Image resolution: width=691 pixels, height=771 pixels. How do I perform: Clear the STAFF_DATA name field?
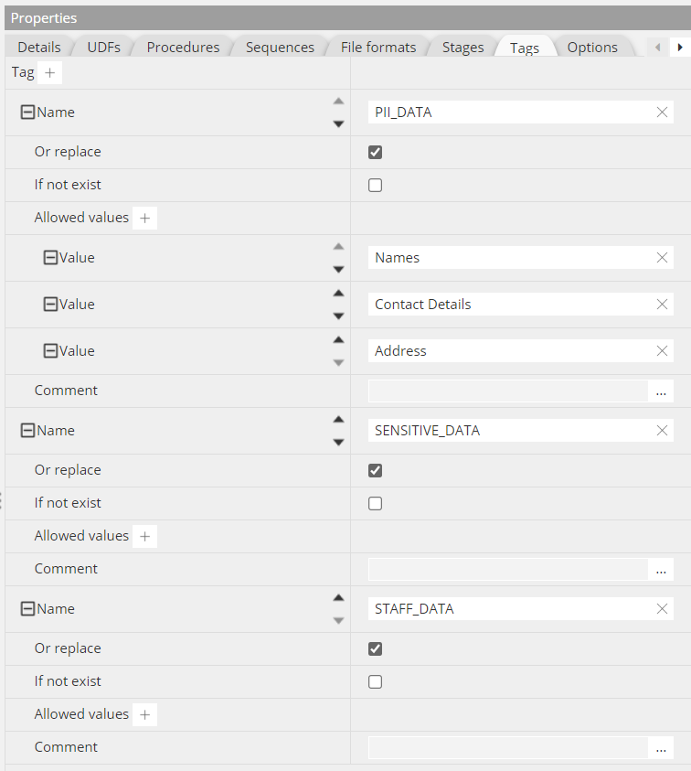tap(662, 609)
